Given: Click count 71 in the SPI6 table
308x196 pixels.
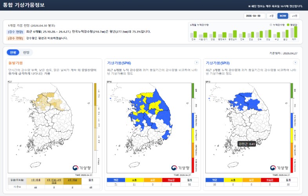Looking at the screenshot, I should [116, 184].
